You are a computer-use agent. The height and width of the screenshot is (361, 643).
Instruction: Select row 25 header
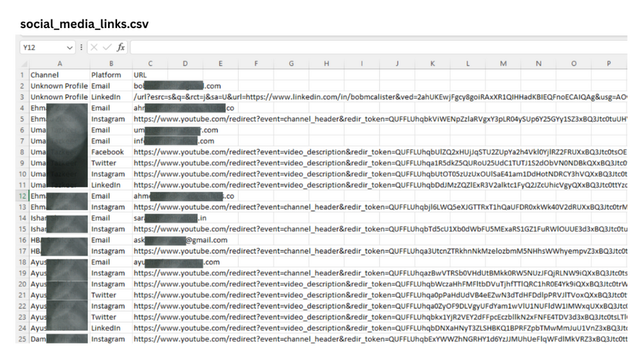point(22,339)
